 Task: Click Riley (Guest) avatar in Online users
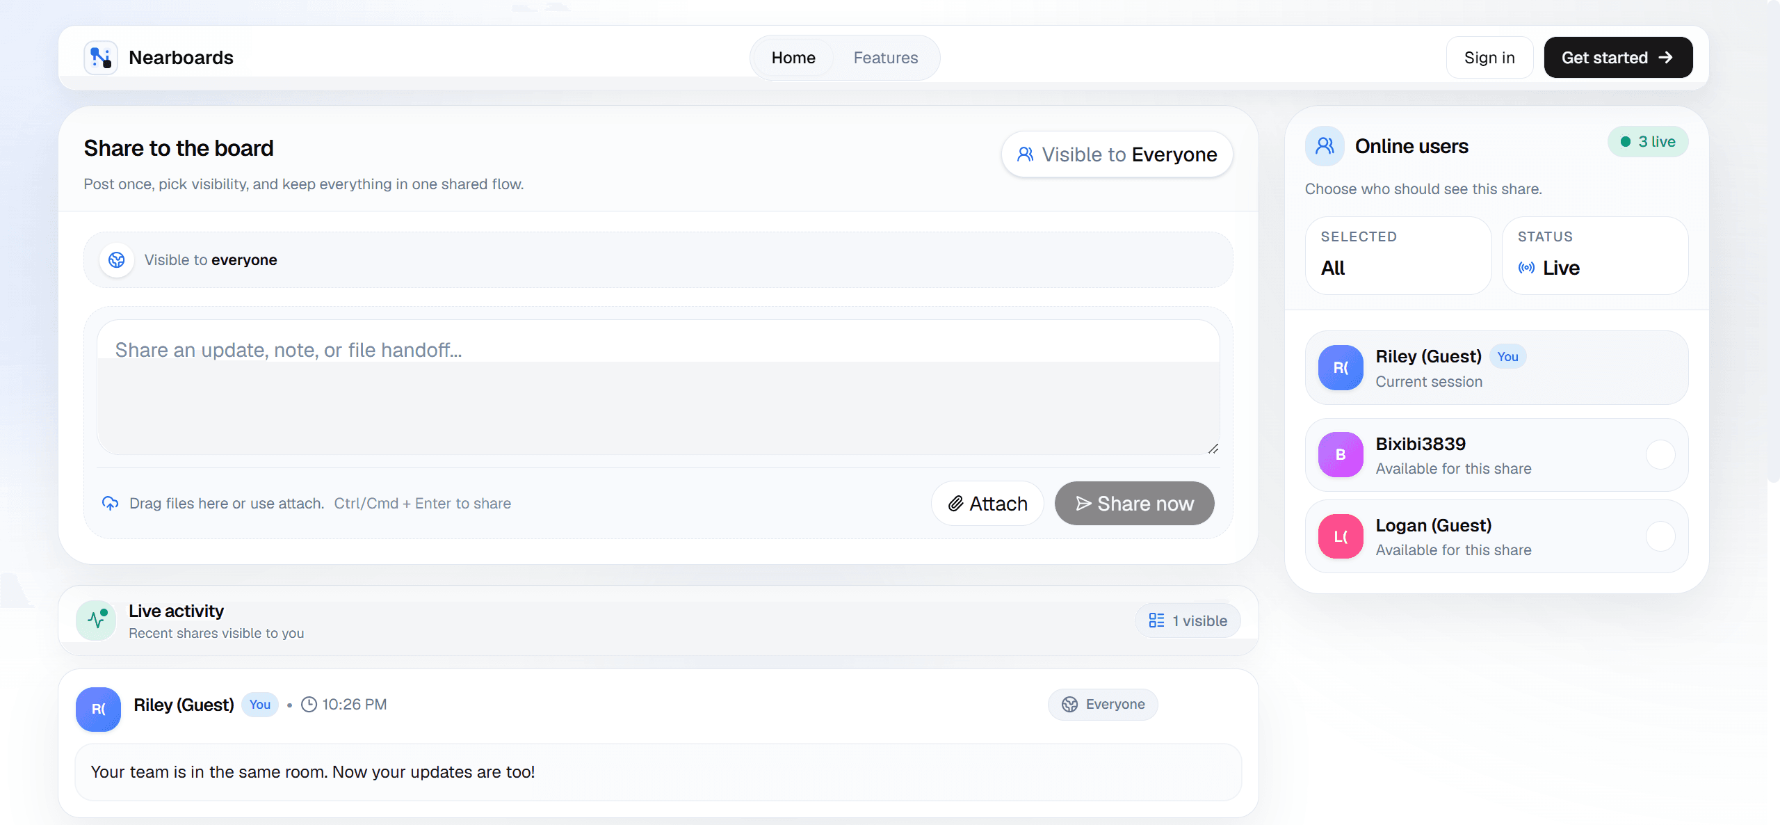pos(1341,367)
